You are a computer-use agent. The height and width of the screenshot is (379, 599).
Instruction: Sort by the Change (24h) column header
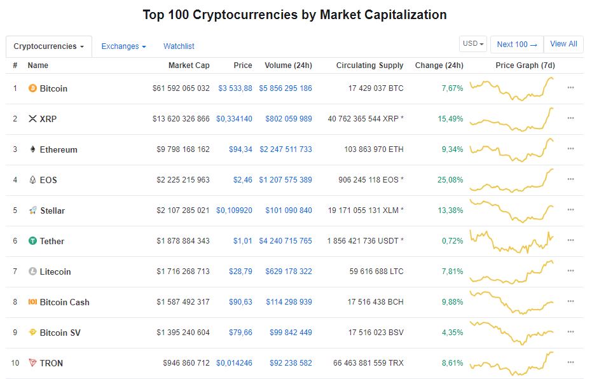click(x=439, y=65)
